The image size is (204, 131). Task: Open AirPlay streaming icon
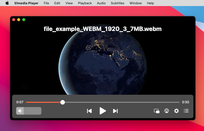coord(167,111)
